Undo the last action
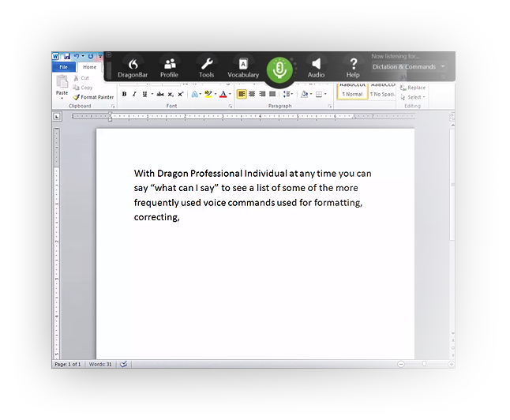Screen dimensions: 510x420 [77, 56]
